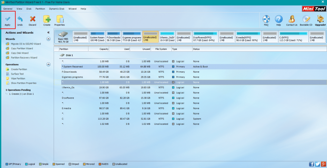327x168 pixels.
Task: Click the Facebook icon in the status bar
Action: click(311, 164)
